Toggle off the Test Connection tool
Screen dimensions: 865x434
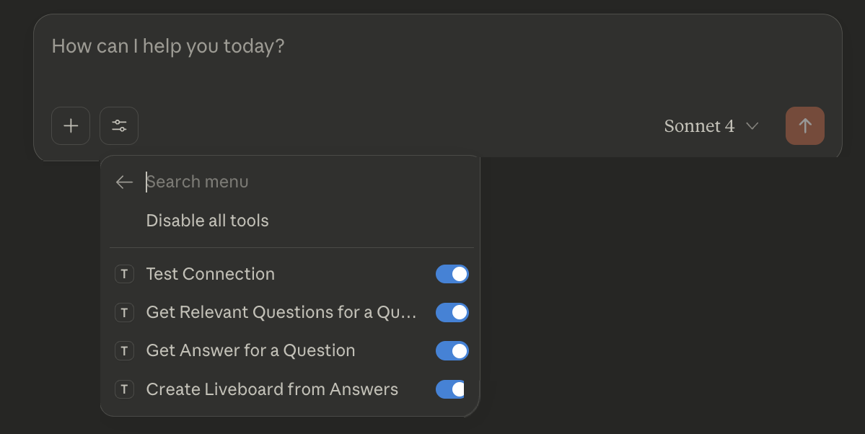(x=452, y=274)
